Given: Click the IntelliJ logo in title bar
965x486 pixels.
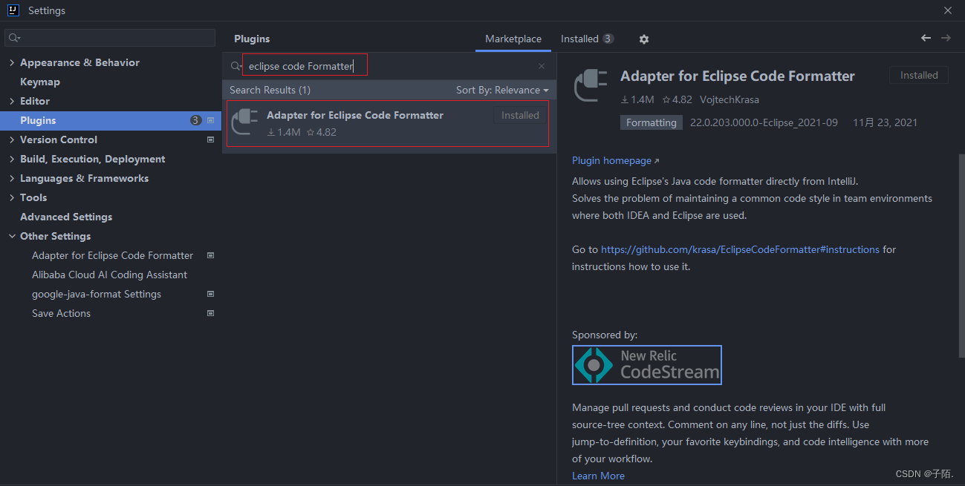Looking at the screenshot, I should [13, 10].
